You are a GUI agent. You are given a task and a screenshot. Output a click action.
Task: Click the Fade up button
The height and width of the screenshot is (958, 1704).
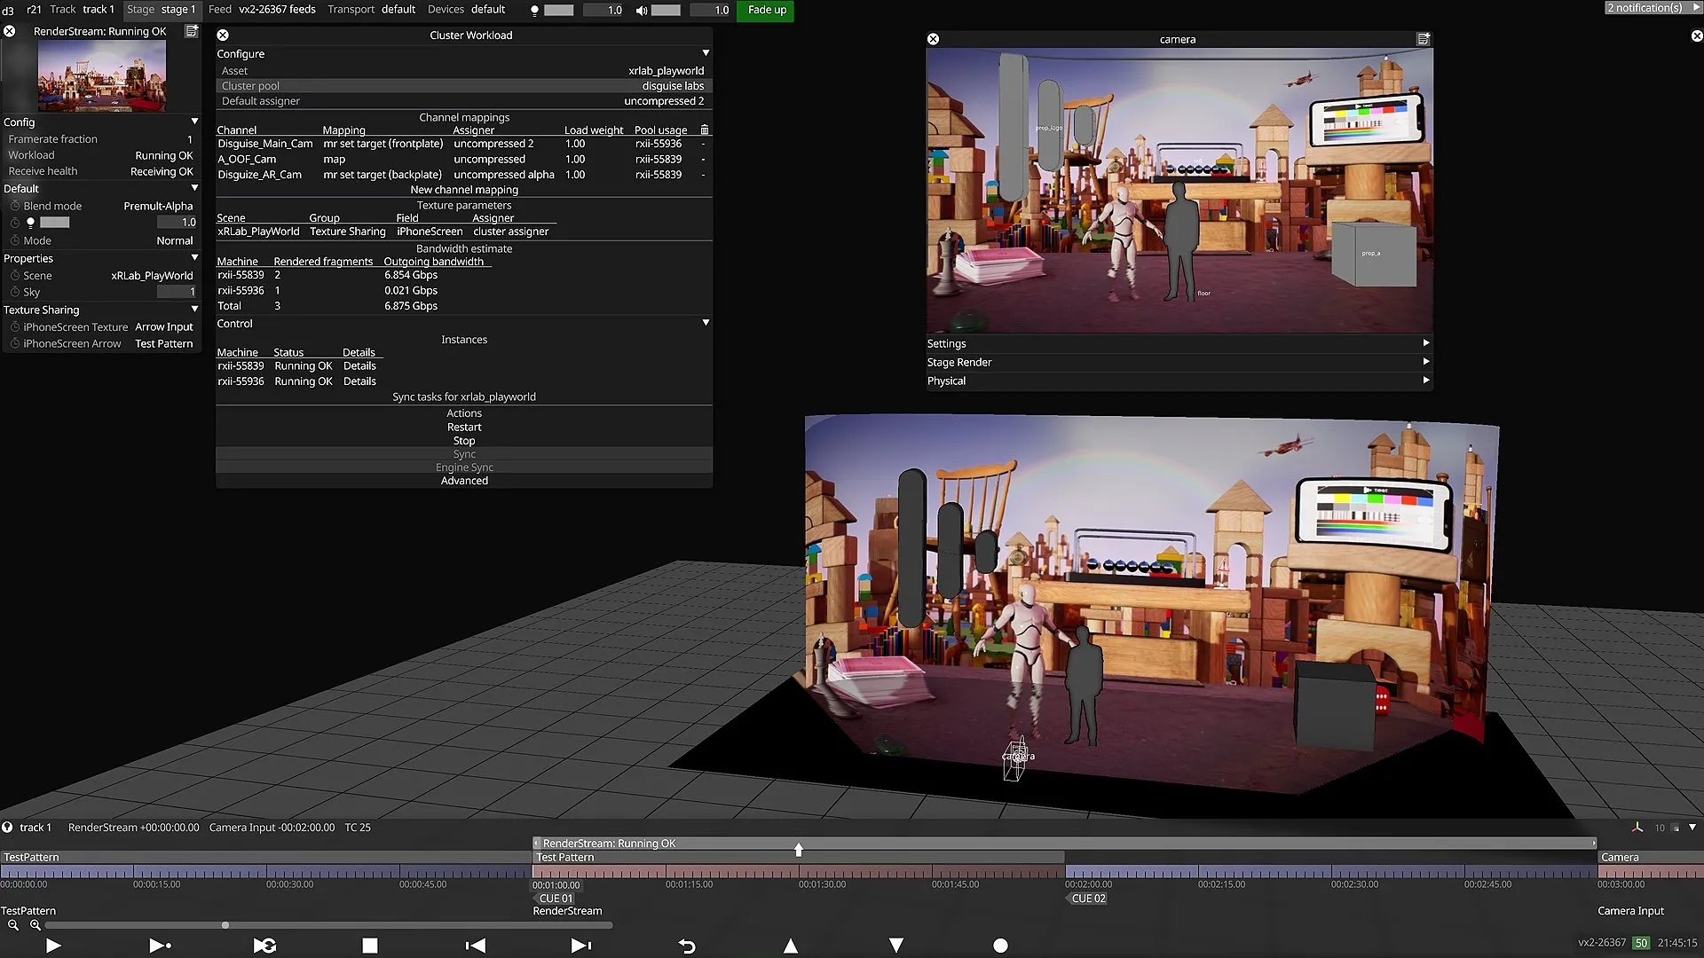point(764,11)
